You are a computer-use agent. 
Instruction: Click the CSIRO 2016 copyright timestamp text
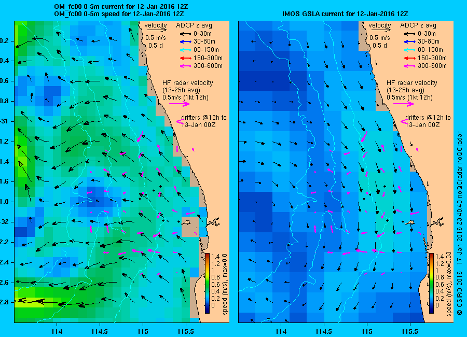tap(460, 223)
